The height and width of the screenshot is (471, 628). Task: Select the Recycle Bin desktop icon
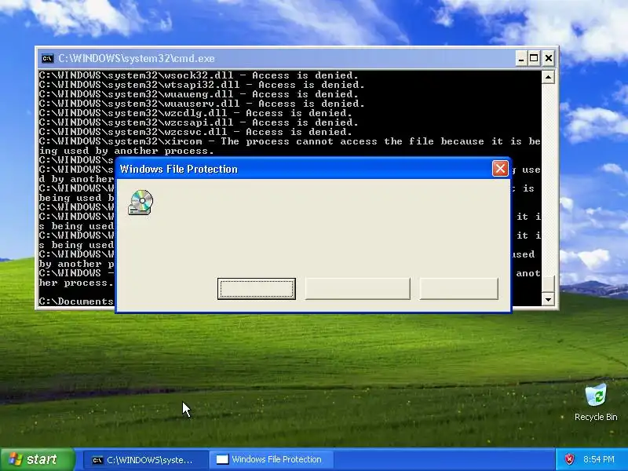(596, 403)
